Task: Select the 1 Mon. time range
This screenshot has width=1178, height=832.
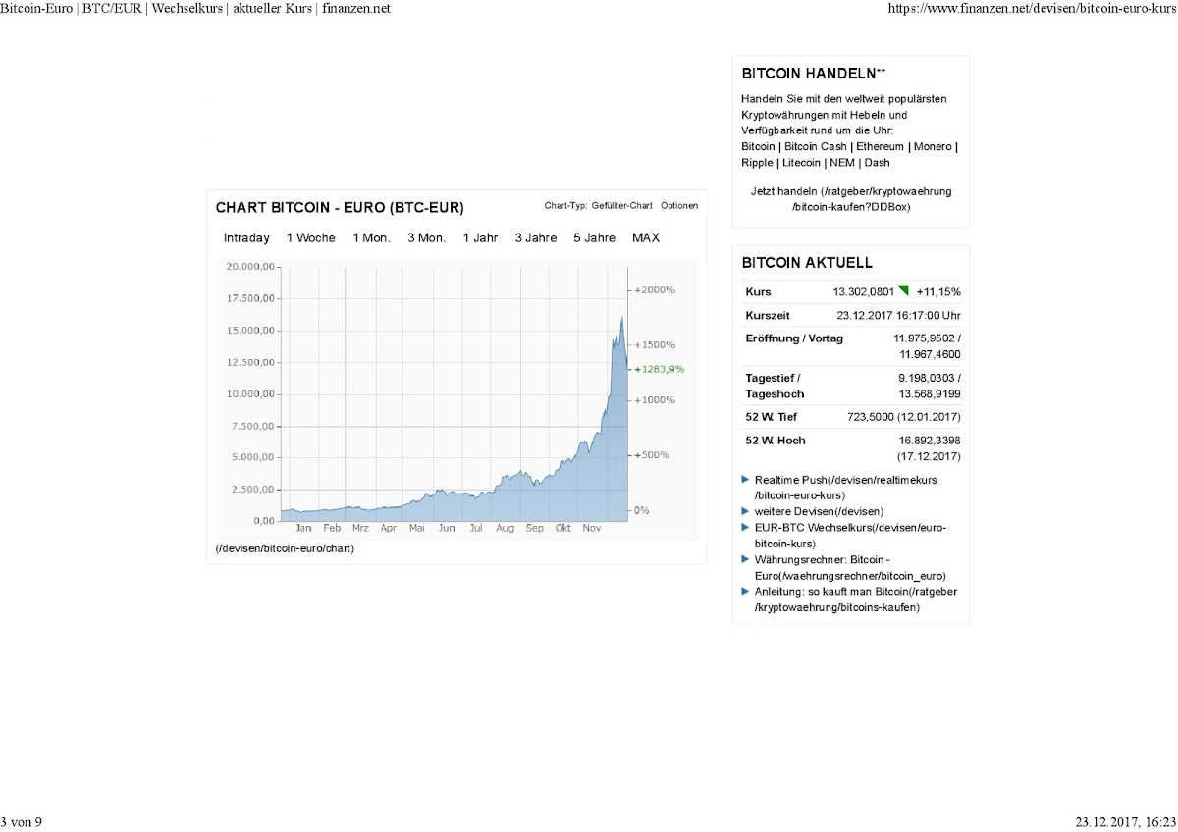Action: pyautogui.click(x=371, y=238)
